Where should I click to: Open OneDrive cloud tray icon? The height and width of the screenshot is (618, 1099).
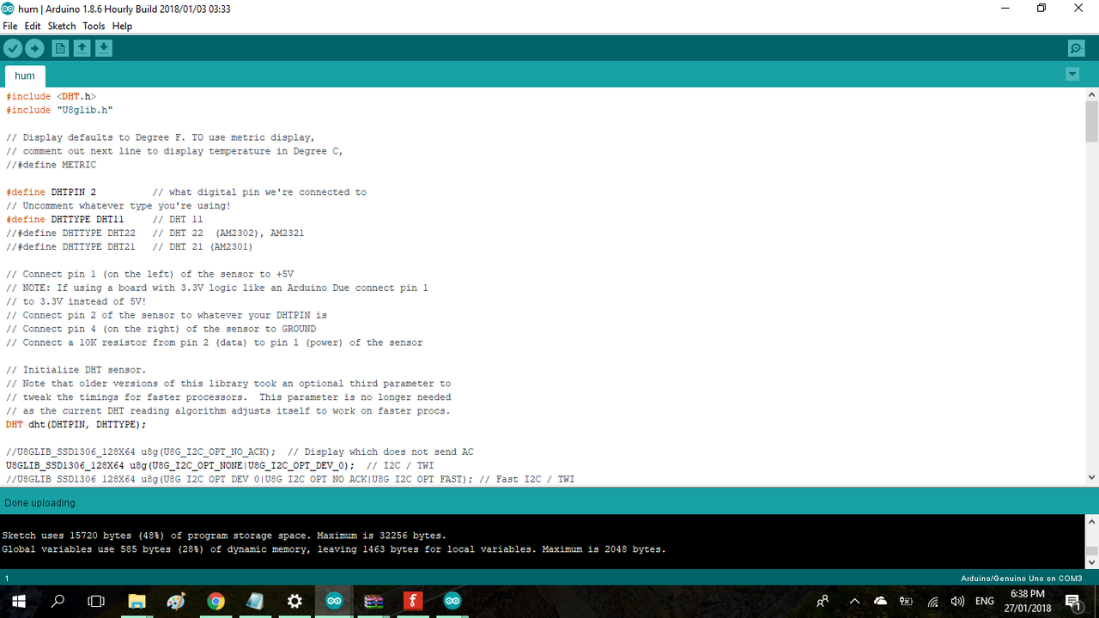click(880, 601)
